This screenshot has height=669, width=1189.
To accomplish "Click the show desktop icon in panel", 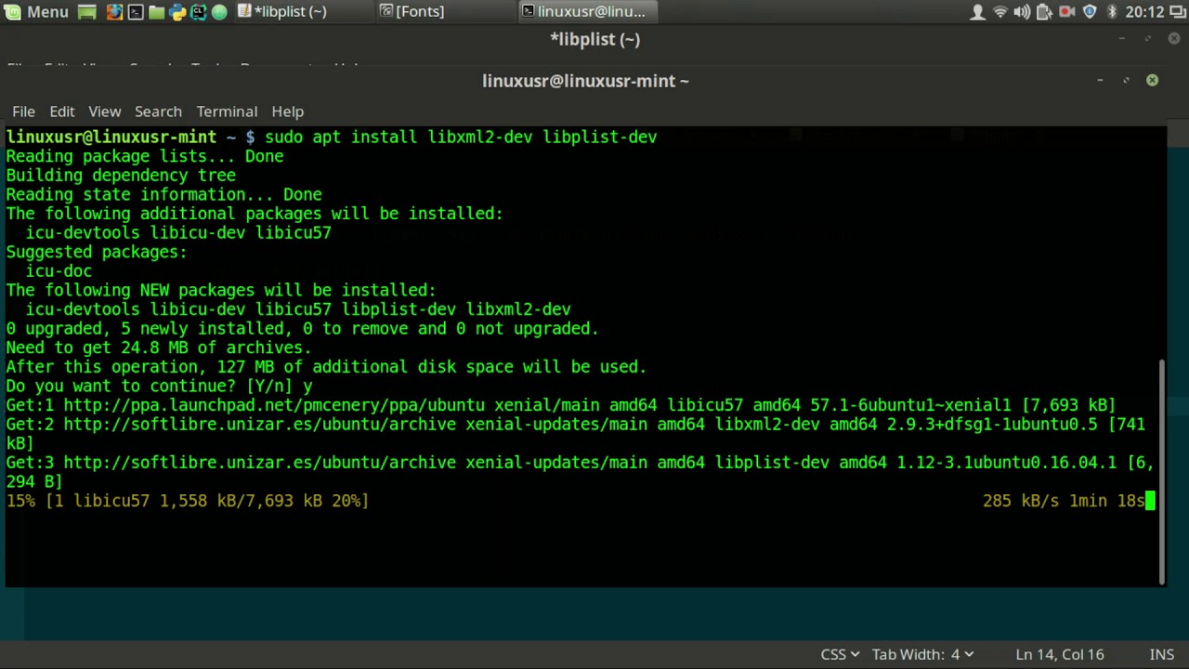I will tap(86, 12).
